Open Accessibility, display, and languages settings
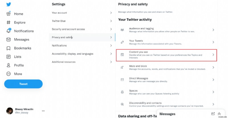228x118 pixels. (82, 54)
